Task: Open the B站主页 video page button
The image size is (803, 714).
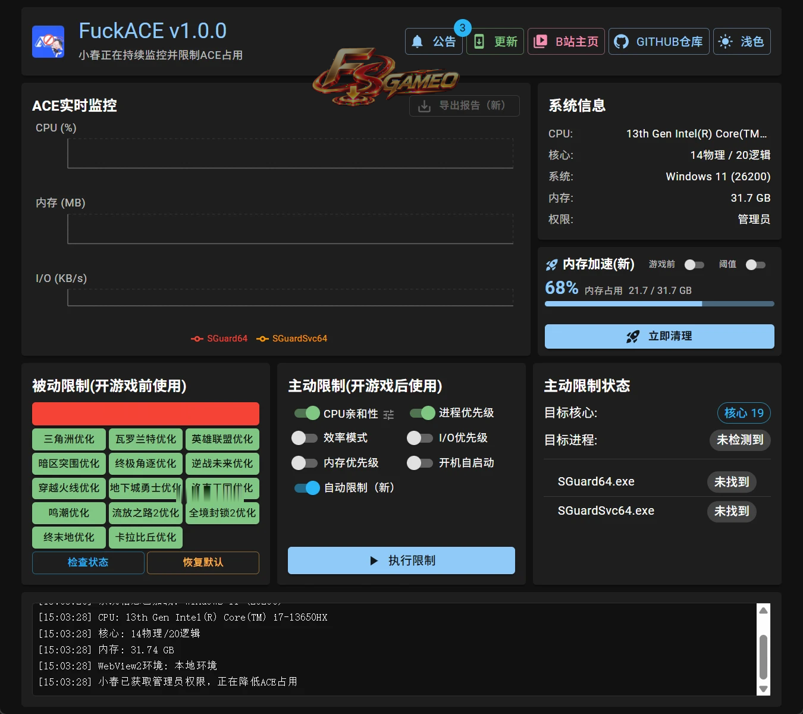Action: (x=566, y=42)
